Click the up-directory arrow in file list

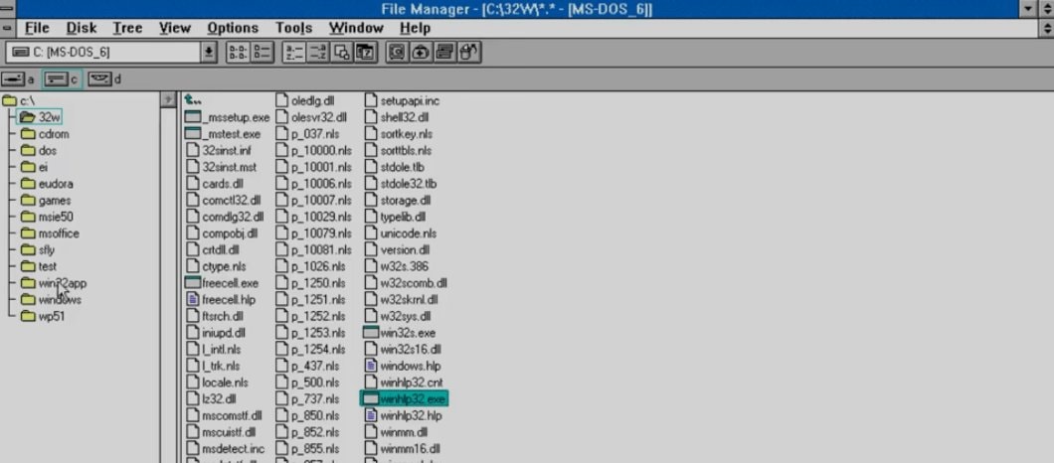194,100
